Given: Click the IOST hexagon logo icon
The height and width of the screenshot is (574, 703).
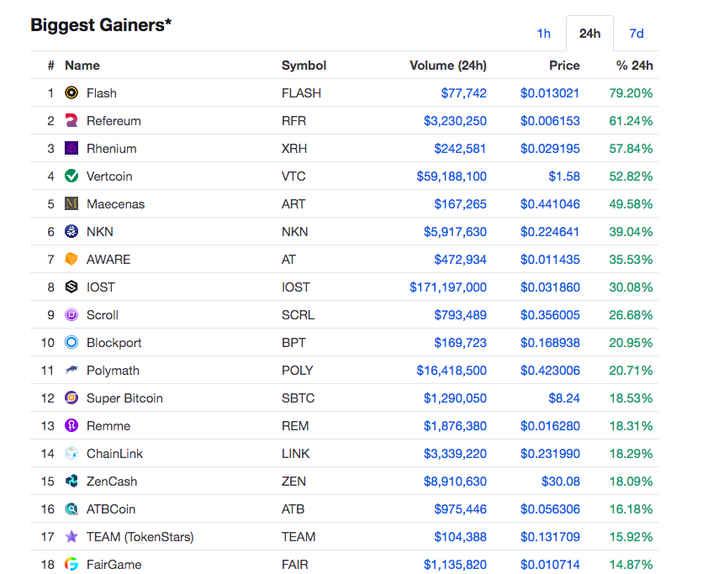Looking at the screenshot, I should pos(71,287).
